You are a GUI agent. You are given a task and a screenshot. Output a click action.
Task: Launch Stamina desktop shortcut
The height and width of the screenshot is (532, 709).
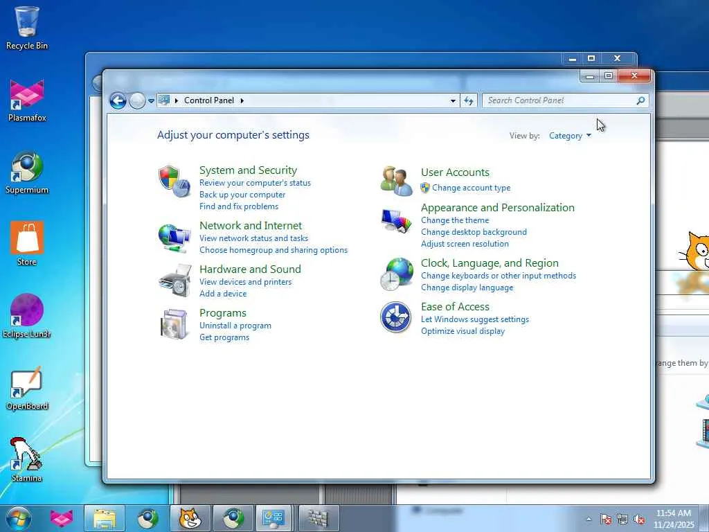tap(27, 460)
